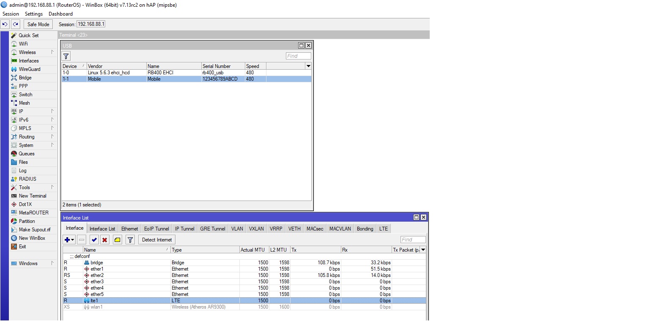Sort USB table by Serial Number column

pos(223,66)
